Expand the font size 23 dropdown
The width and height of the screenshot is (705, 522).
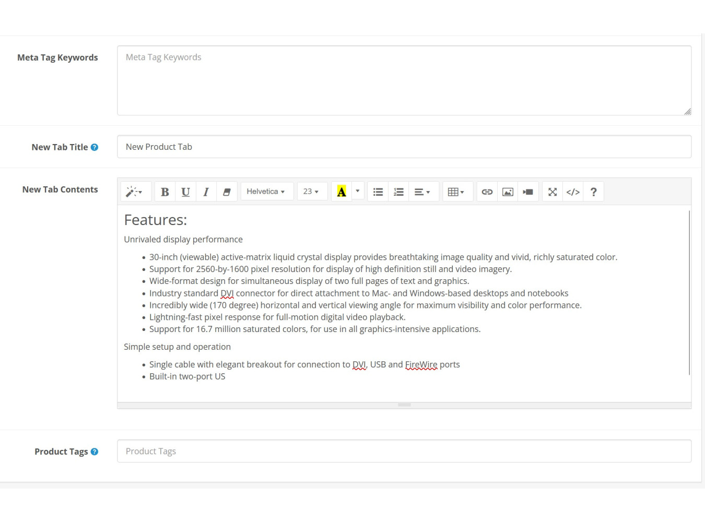click(x=311, y=192)
